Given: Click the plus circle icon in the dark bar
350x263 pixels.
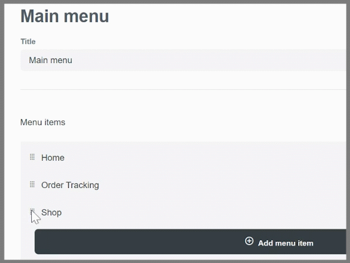Looking at the screenshot, I should pos(249,241).
